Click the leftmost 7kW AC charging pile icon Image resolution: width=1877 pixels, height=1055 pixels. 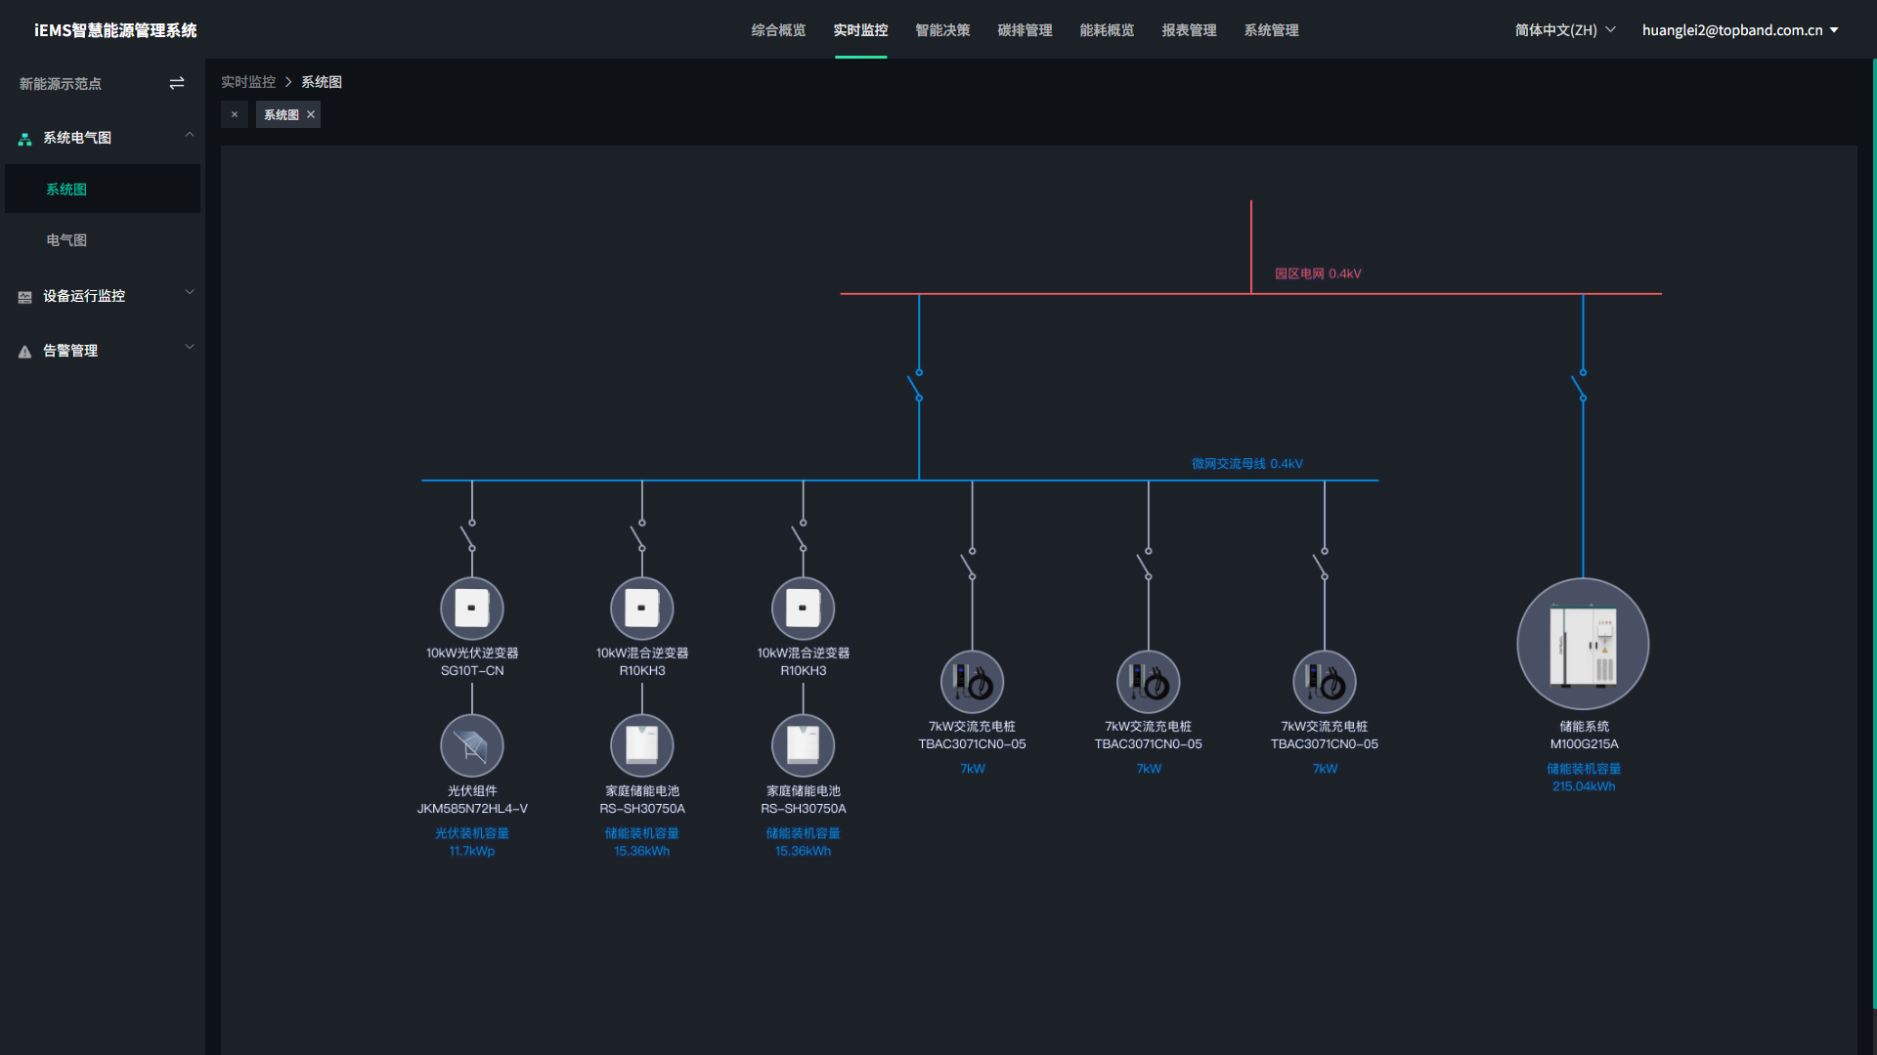972,682
